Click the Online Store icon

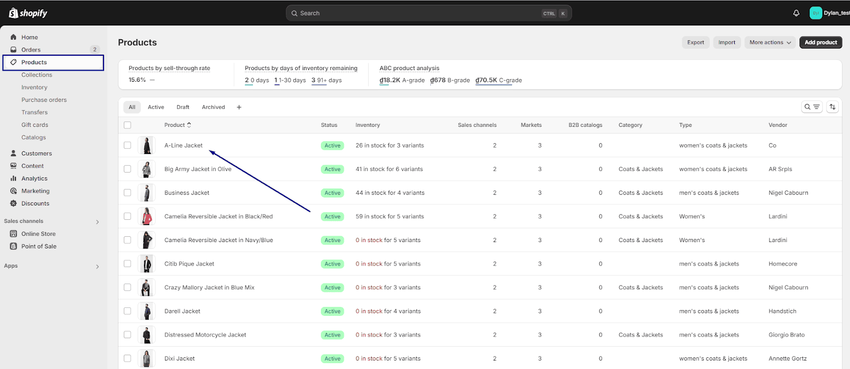(13, 234)
